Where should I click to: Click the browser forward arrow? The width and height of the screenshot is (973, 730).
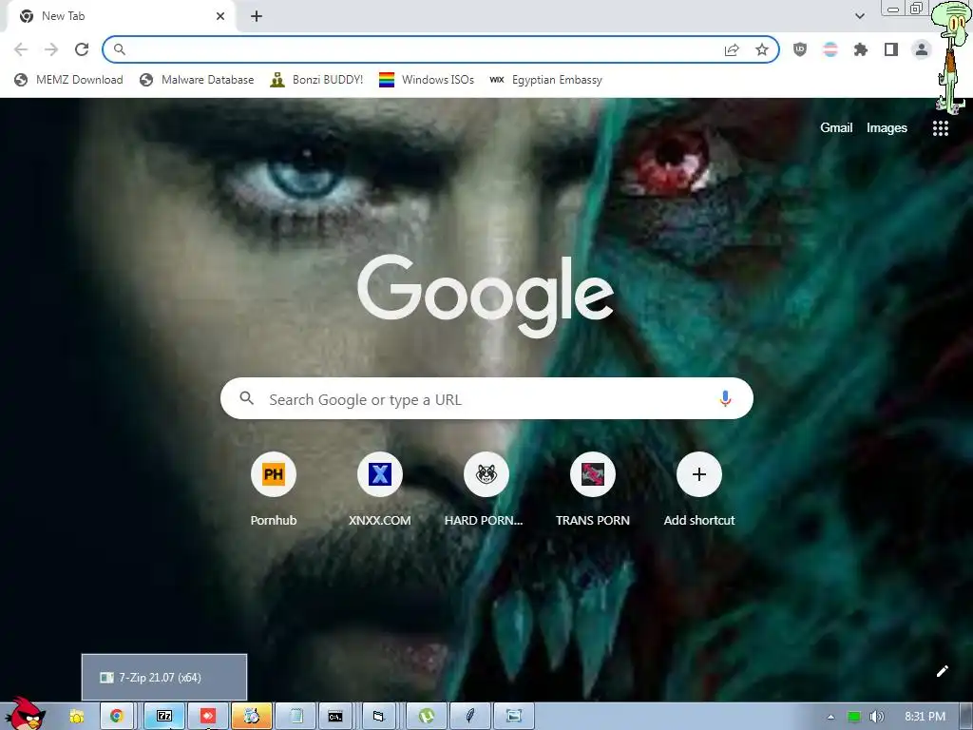click(x=51, y=49)
